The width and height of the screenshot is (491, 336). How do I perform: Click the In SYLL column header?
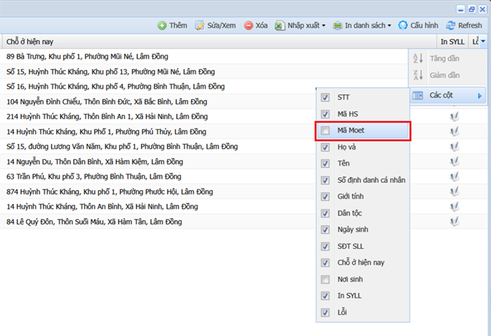pos(452,42)
